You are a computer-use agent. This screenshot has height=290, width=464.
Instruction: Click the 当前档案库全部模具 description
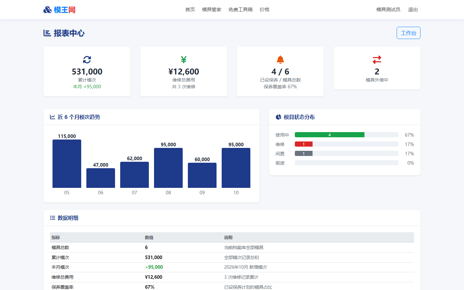244,247
